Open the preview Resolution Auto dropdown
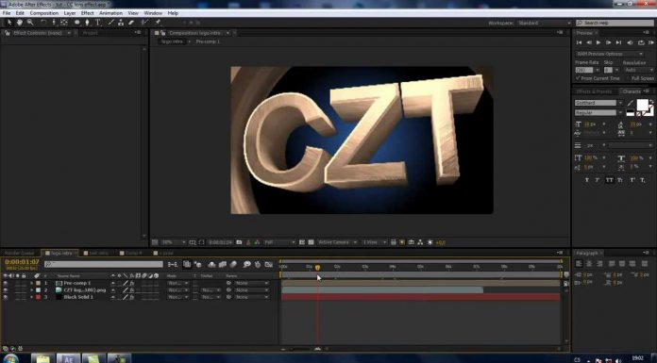657x363 pixels. click(x=638, y=70)
